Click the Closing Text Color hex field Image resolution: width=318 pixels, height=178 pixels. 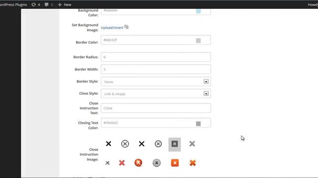[156, 123]
